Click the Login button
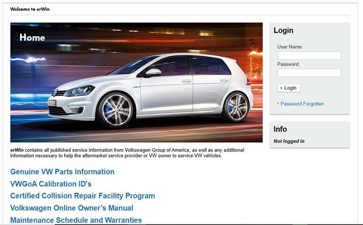The height and width of the screenshot is (225, 363). point(289,88)
